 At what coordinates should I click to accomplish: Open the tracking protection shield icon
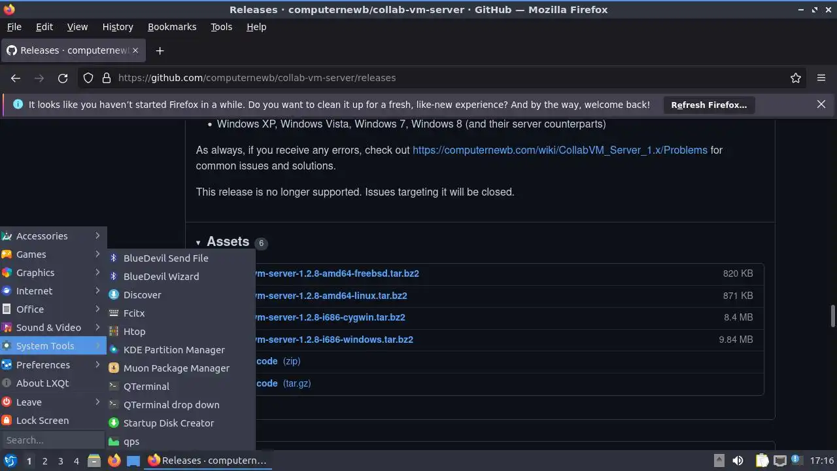point(88,78)
